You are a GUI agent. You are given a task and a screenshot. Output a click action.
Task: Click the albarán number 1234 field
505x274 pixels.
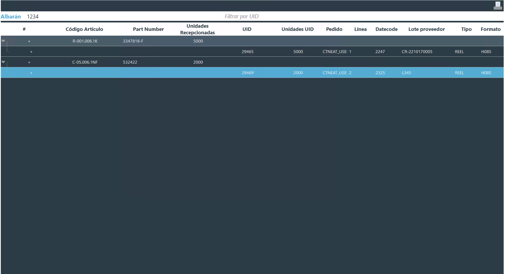(x=33, y=17)
